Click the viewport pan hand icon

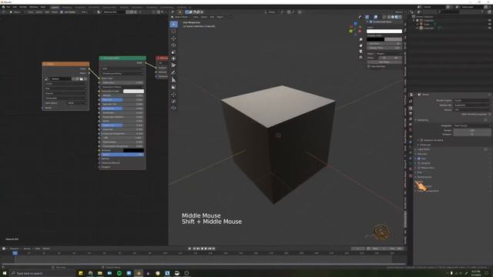click(361, 45)
